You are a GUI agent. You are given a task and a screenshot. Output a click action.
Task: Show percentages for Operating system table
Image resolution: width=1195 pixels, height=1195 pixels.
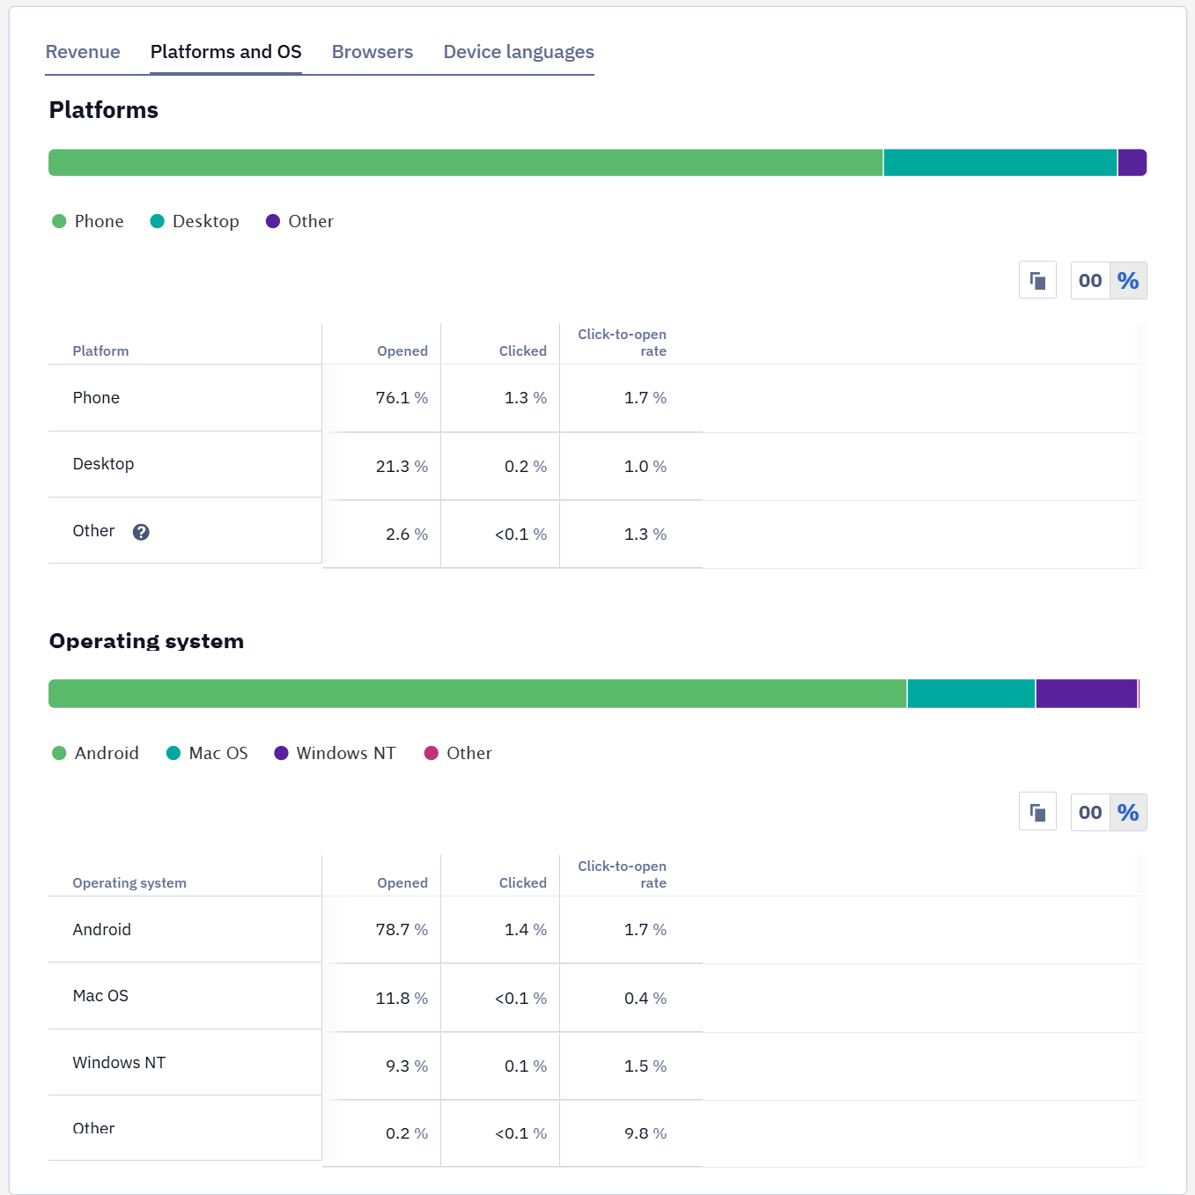1128,812
